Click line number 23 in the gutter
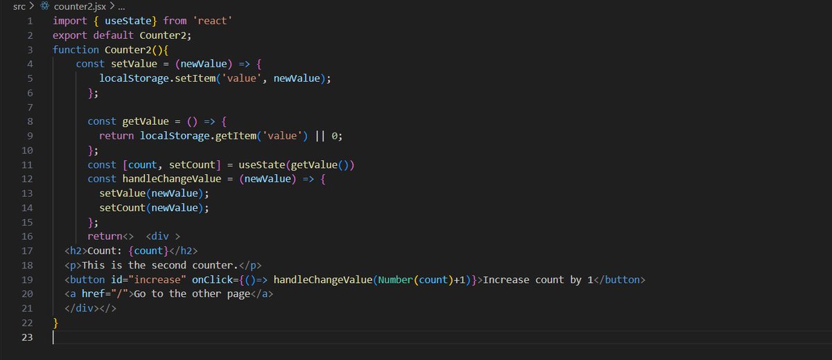Image resolution: width=832 pixels, height=360 pixels. click(x=27, y=337)
